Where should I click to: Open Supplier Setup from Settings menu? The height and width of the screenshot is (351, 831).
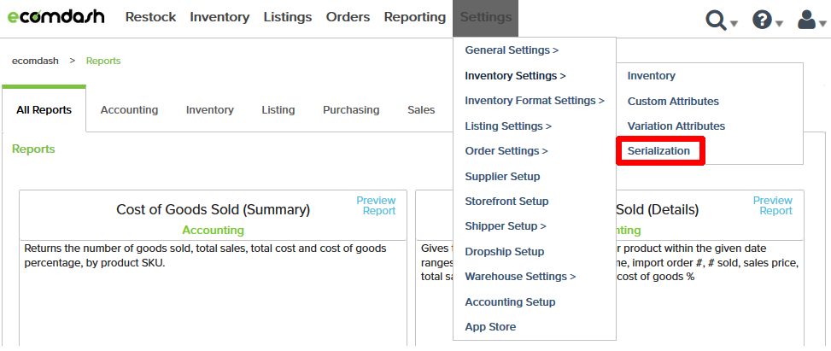pyautogui.click(x=502, y=177)
